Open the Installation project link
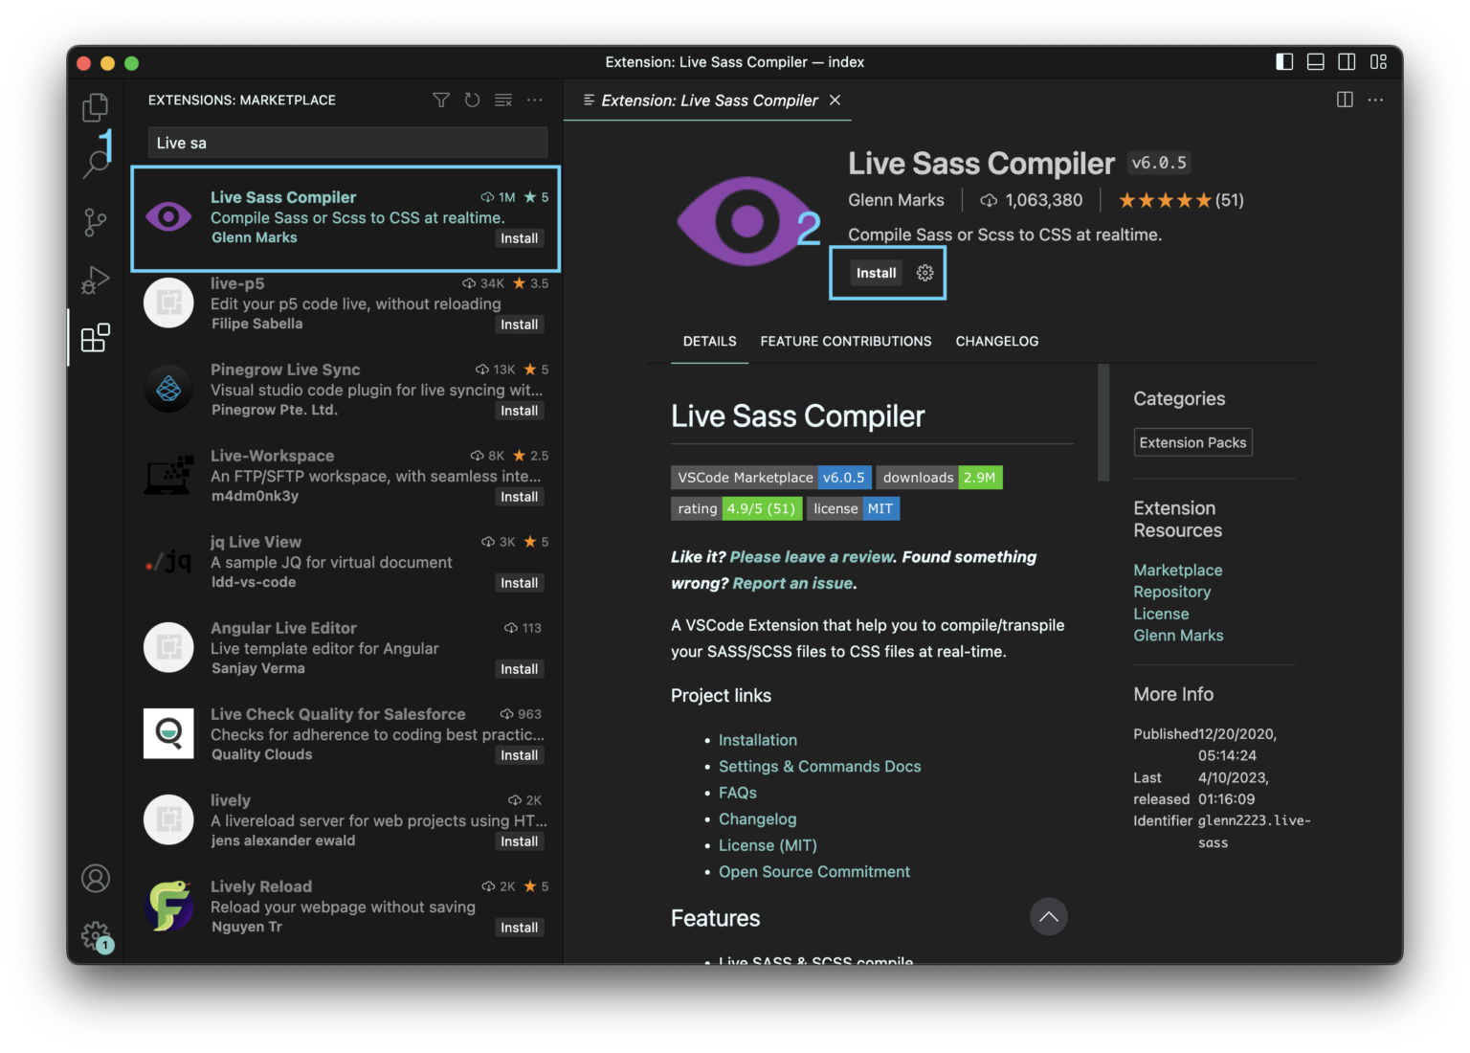The image size is (1470, 1053). pos(758,740)
